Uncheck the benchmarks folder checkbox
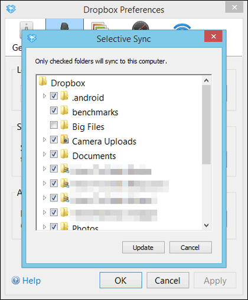This screenshot has height=300, width=248. coord(54,110)
